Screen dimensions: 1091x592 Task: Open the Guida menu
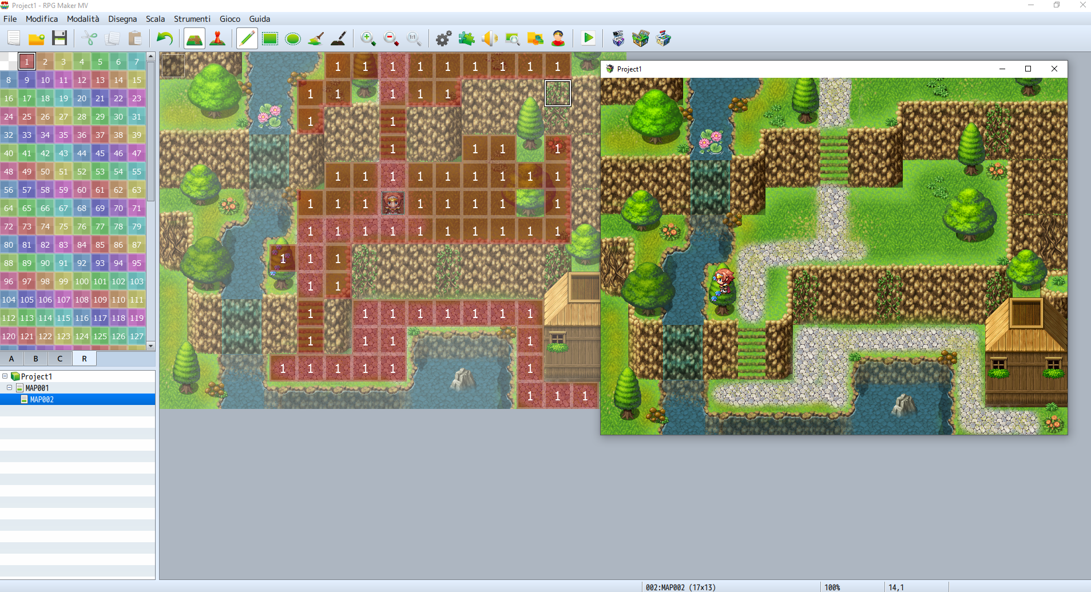[x=260, y=19]
